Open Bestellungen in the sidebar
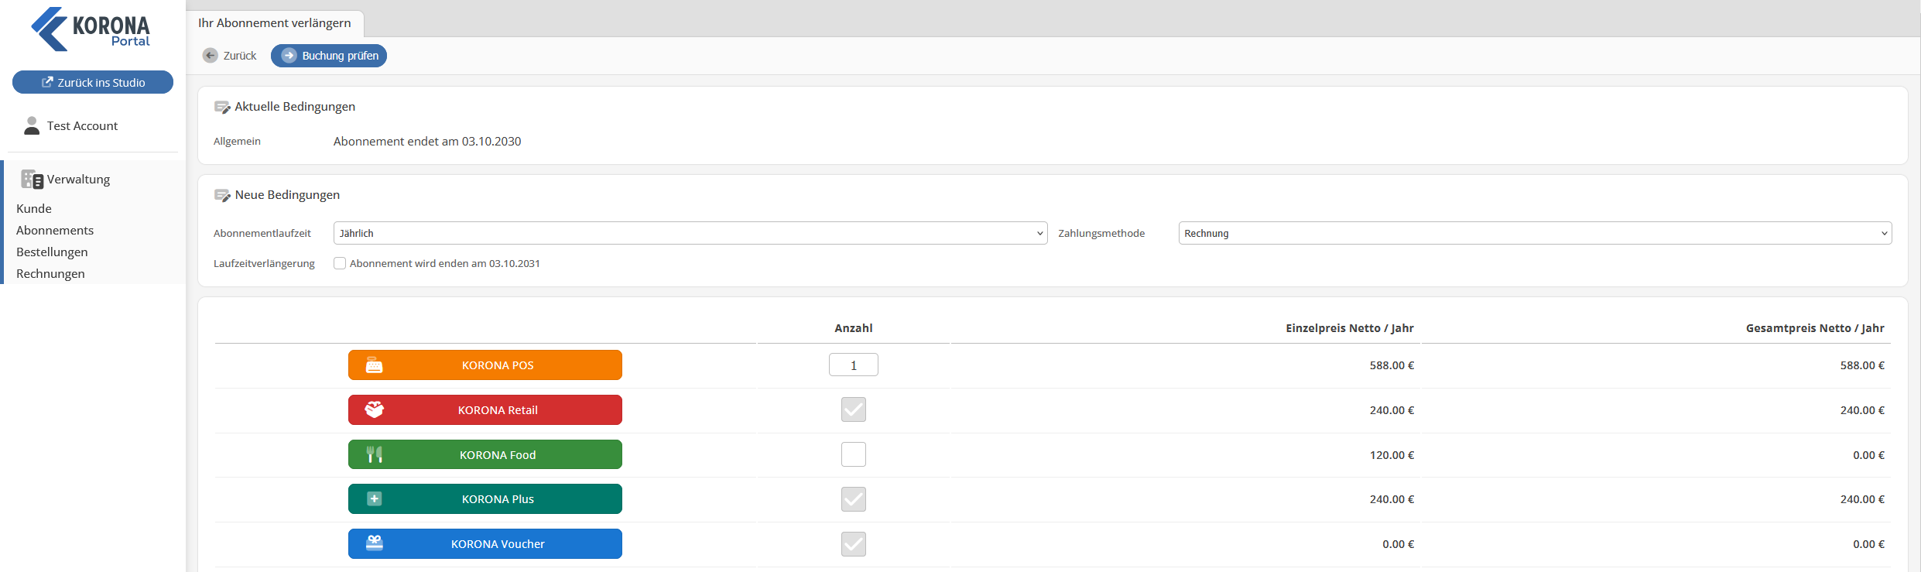The width and height of the screenshot is (1921, 572). coord(52,252)
